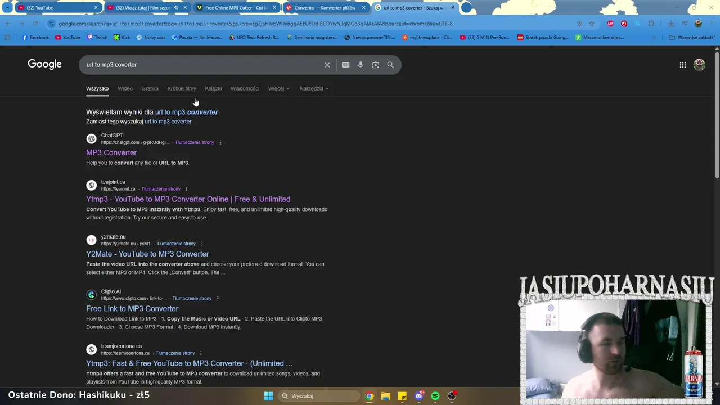This screenshot has height=405, width=720.
Task: Click Tłumaczenie strony for Clipto.AI result
Action: coord(192,298)
